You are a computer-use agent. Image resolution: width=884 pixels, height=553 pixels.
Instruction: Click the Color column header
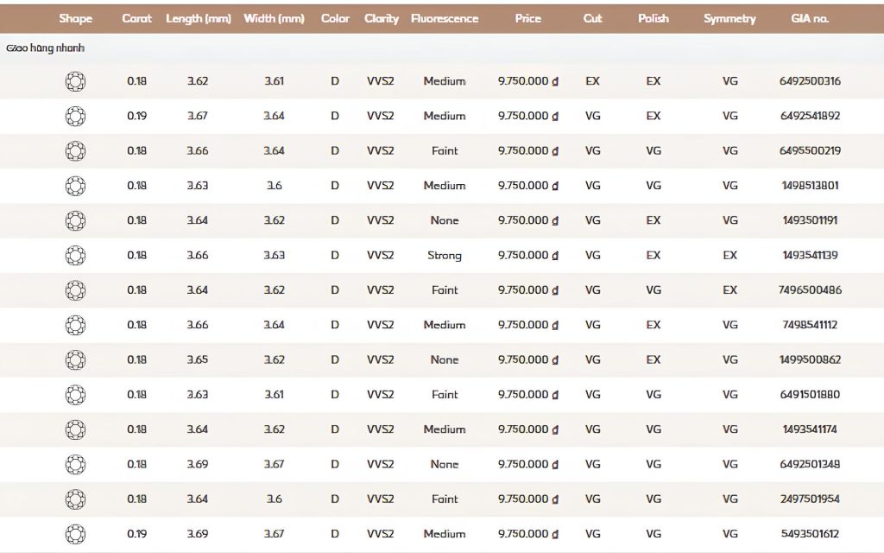click(335, 19)
